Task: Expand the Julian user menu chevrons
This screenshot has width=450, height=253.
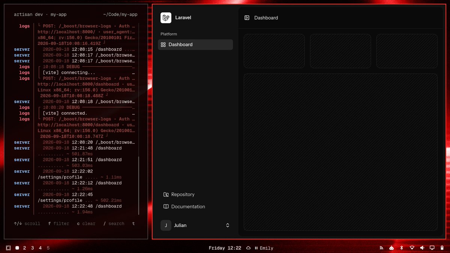Action: [227, 225]
